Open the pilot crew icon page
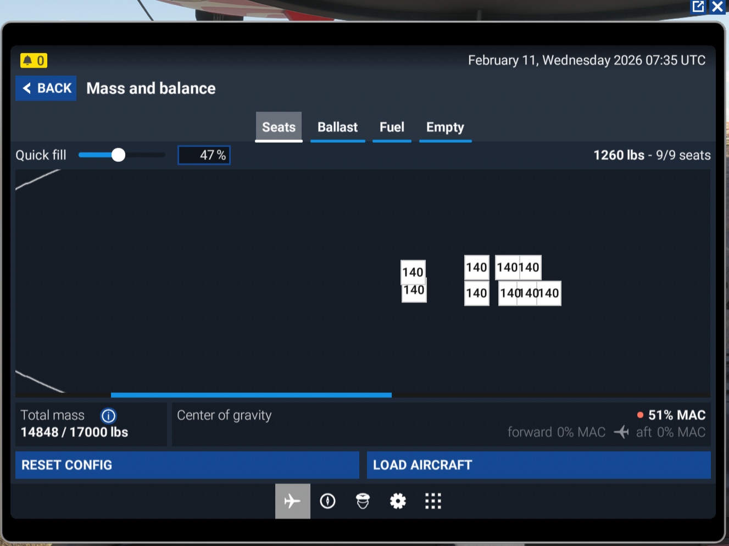 (x=363, y=501)
